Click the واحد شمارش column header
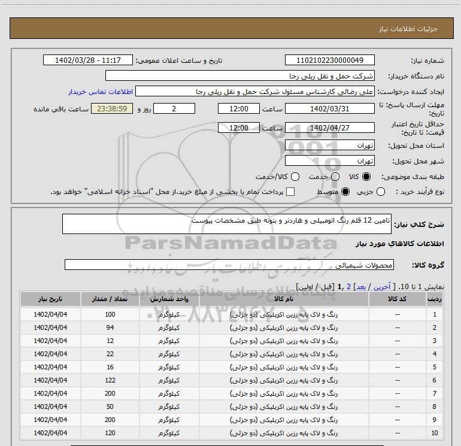 169,299
